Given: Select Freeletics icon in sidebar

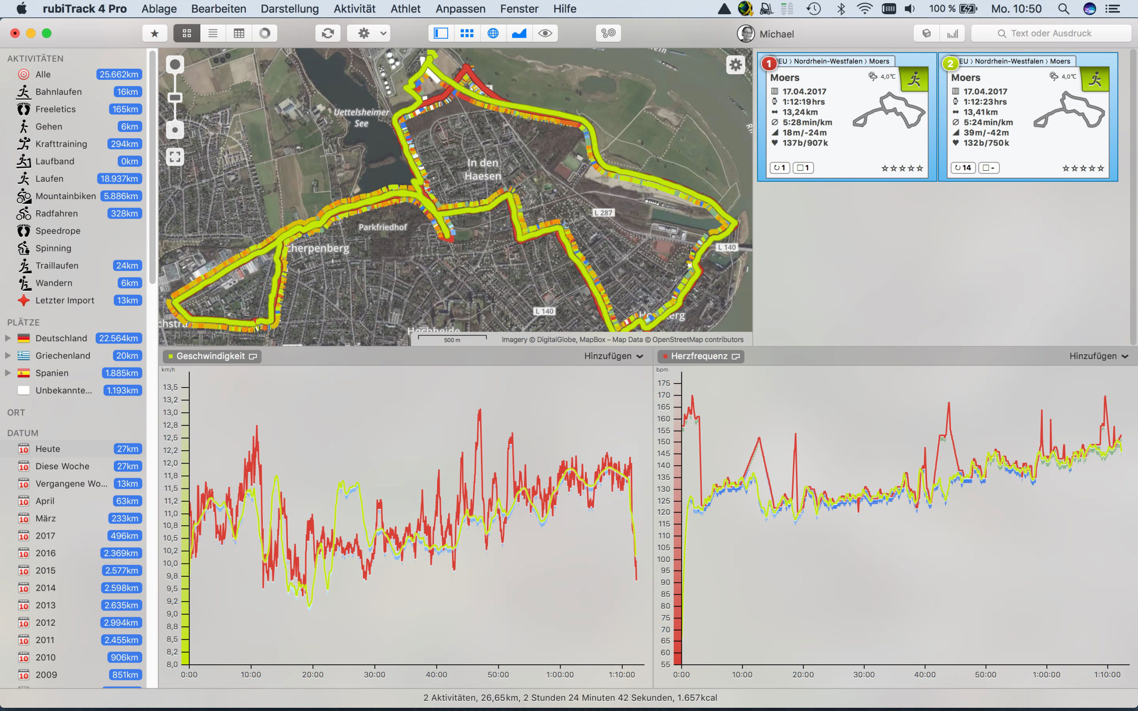Looking at the screenshot, I should 24,109.
